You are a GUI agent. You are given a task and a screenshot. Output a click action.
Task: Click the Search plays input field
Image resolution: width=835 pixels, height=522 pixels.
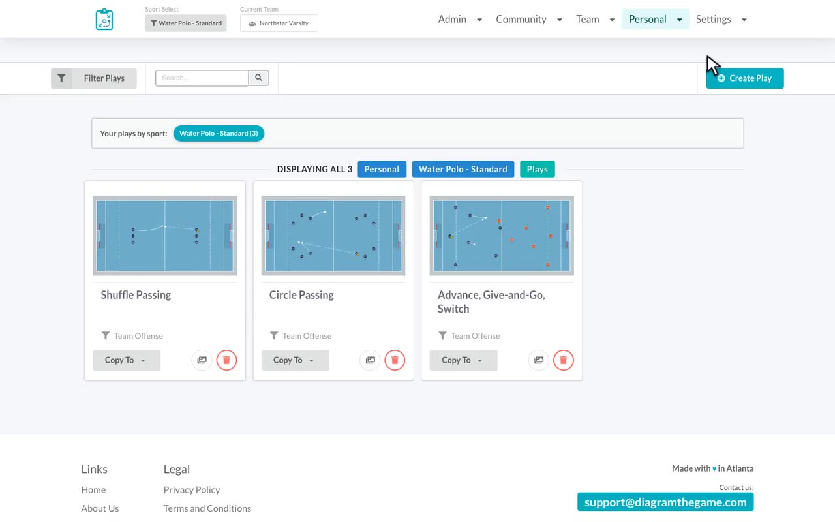(202, 78)
